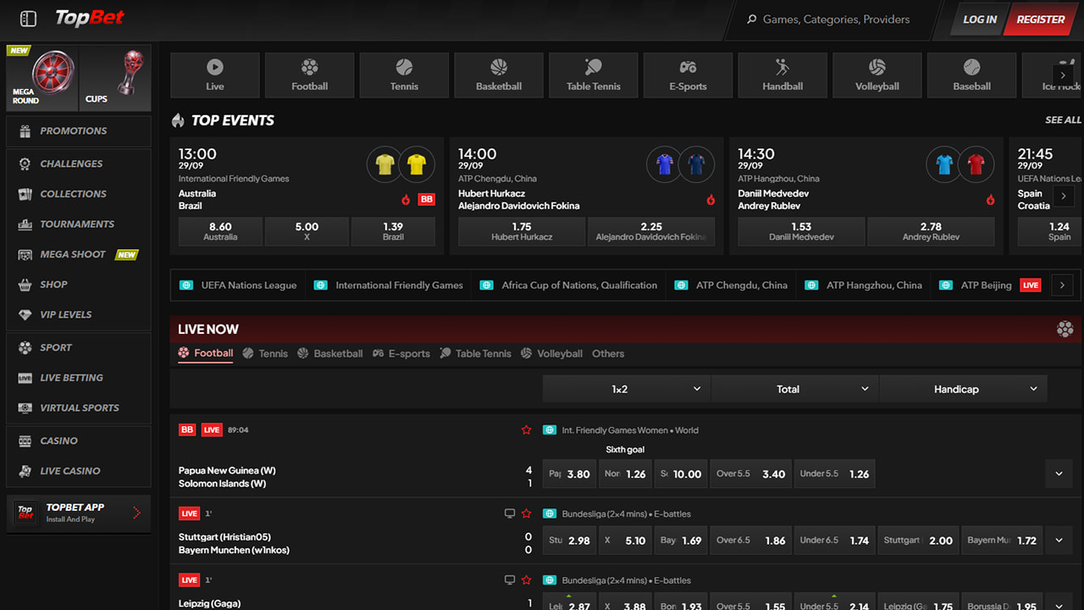Favorite the Papua New Guinea match star
The height and width of the screenshot is (610, 1084).
tap(526, 430)
